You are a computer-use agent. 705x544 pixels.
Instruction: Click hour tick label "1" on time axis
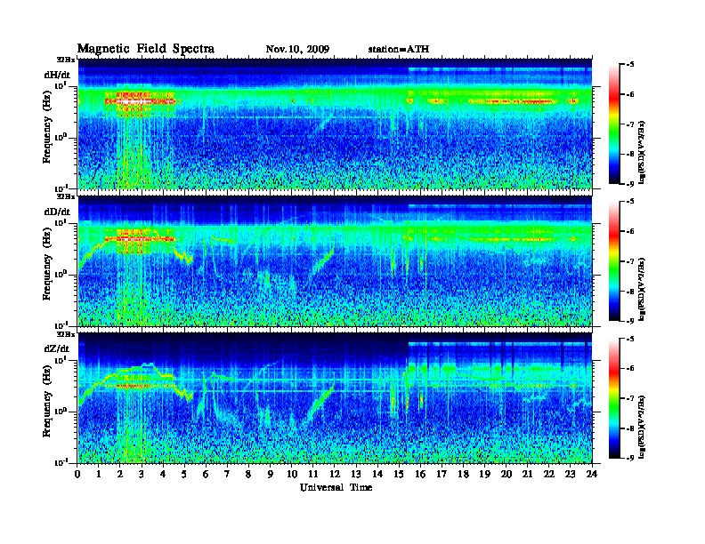(x=99, y=474)
